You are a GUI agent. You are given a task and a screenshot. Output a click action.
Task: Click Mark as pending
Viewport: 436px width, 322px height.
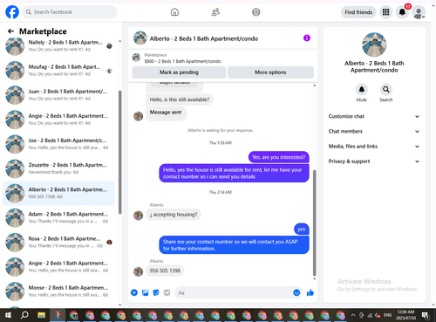tap(179, 72)
